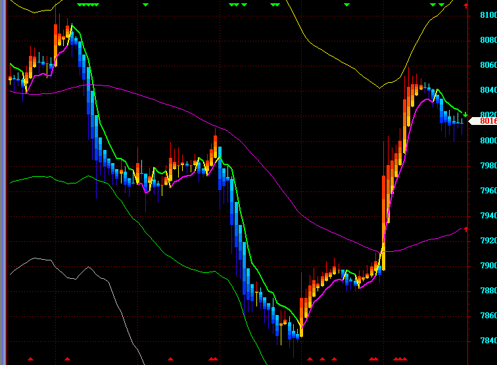Screen dimensions: 497x365
Task: Select the 7980 price axis label
Action: point(488,166)
